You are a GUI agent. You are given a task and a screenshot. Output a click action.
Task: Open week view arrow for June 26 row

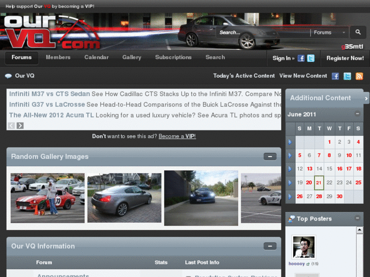[x=290, y=196]
